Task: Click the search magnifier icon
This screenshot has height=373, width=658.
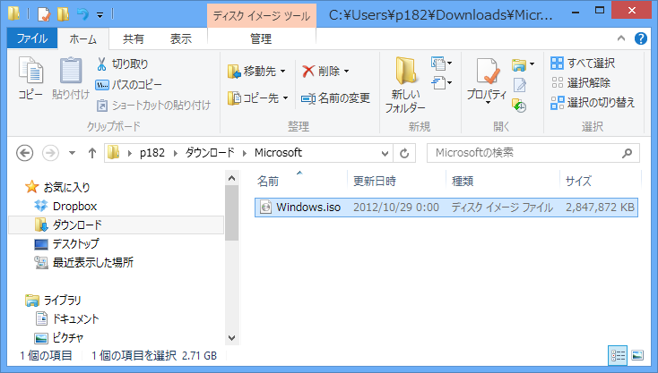Action: coord(627,153)
